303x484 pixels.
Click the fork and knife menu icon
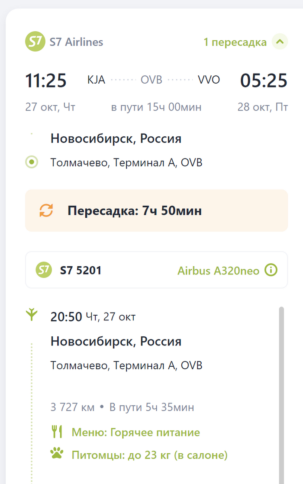(x=57, y=432)
